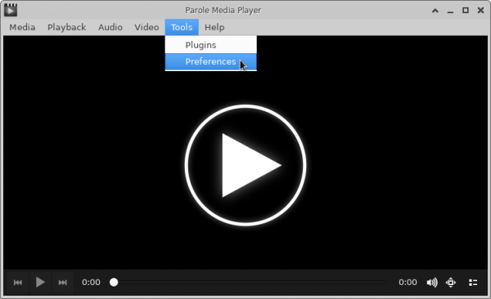Click the previous track button
This screenshot has height=299, width=491.
[x=18, y=283]
